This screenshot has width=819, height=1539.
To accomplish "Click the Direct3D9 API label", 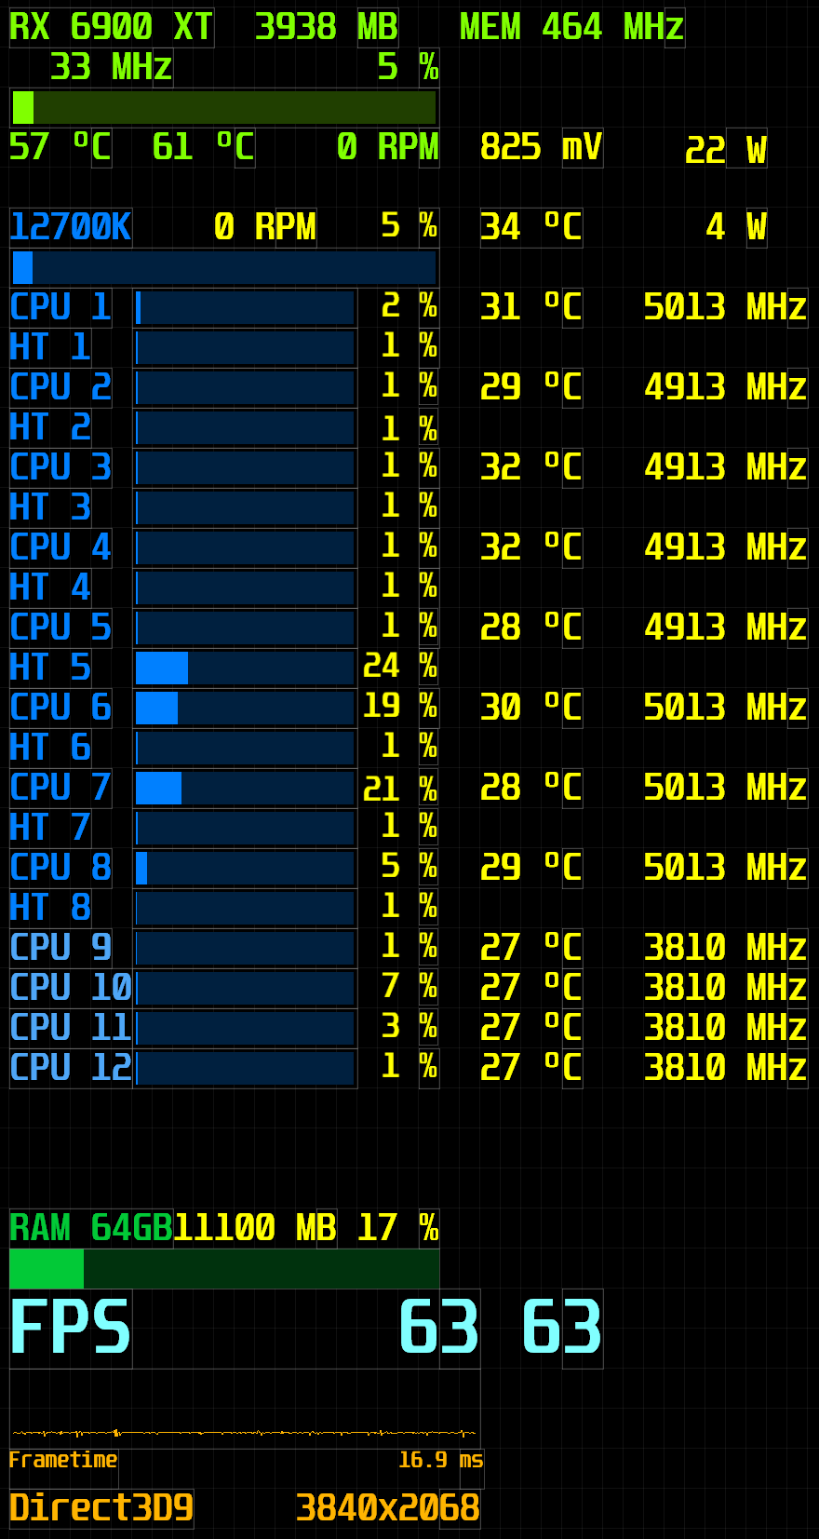I will tap(101, 1507).
